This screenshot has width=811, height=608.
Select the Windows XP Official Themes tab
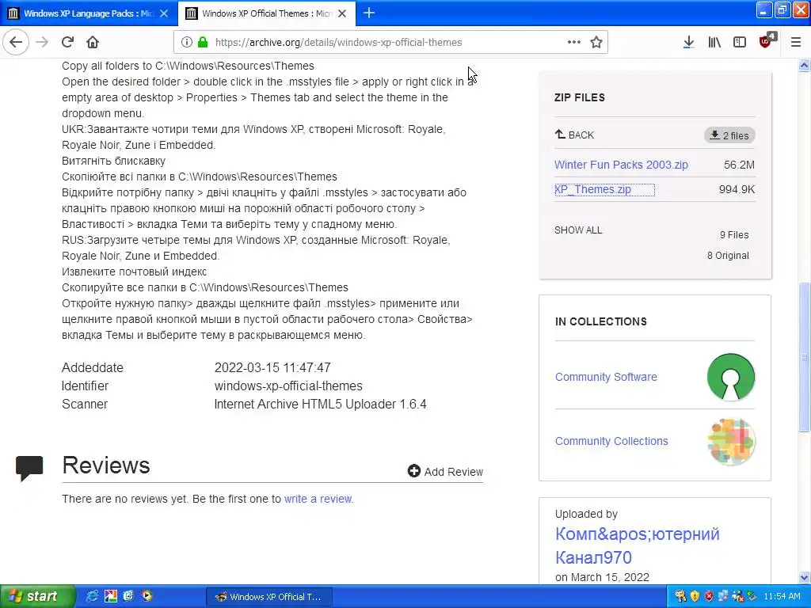[x=266, y=13]
